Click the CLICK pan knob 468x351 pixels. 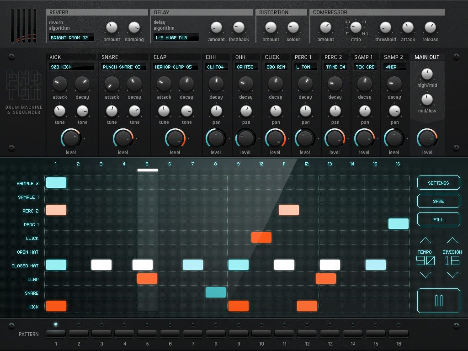(276, 111)
